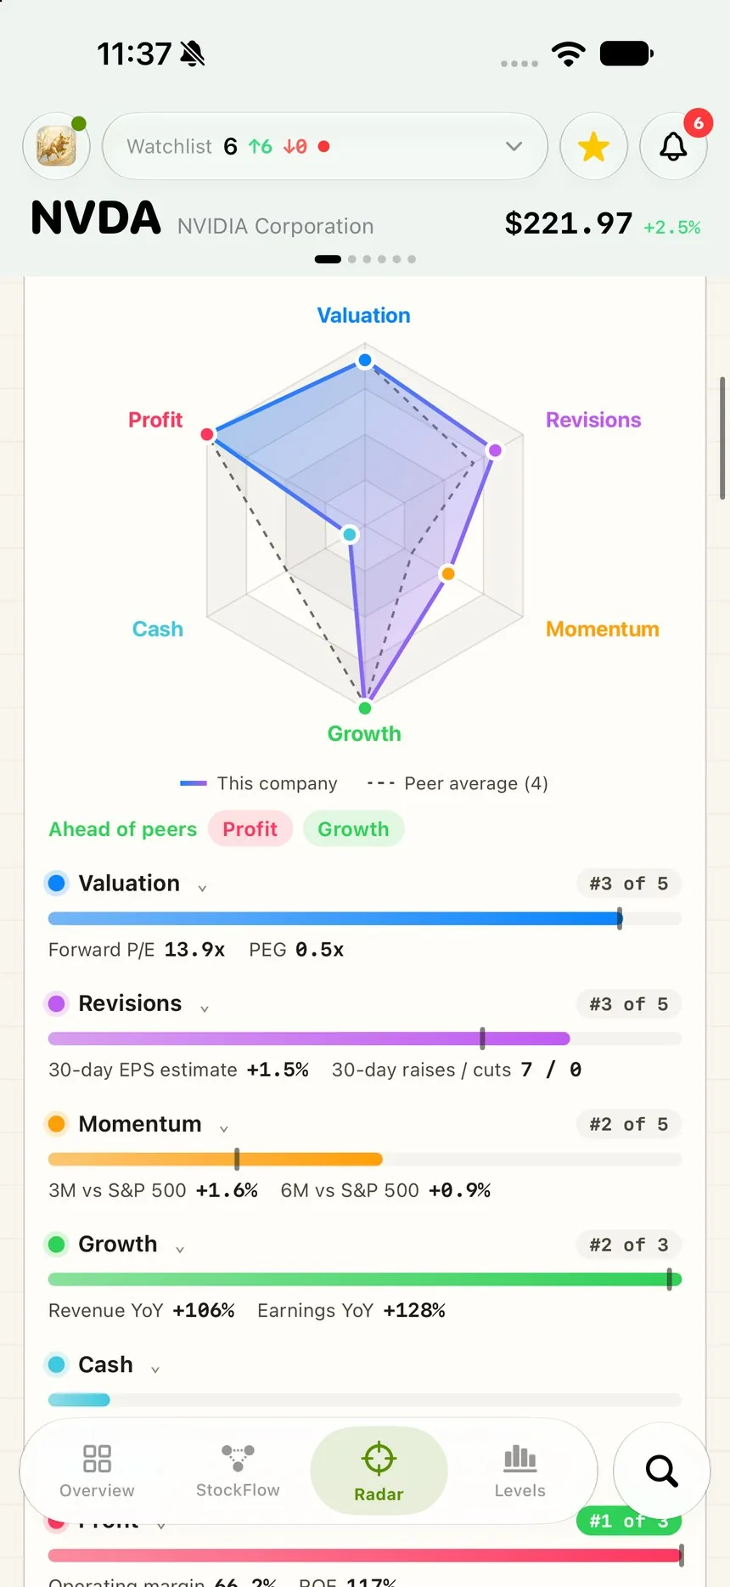Open the Watchlist dropdown selector
Viewport: 730px width, 1587px height.
pyautogui.click(x=325, y=146)
